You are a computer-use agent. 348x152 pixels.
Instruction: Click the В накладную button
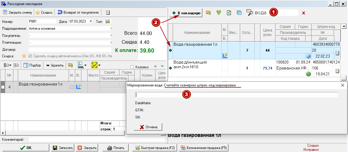click(186, 13)
